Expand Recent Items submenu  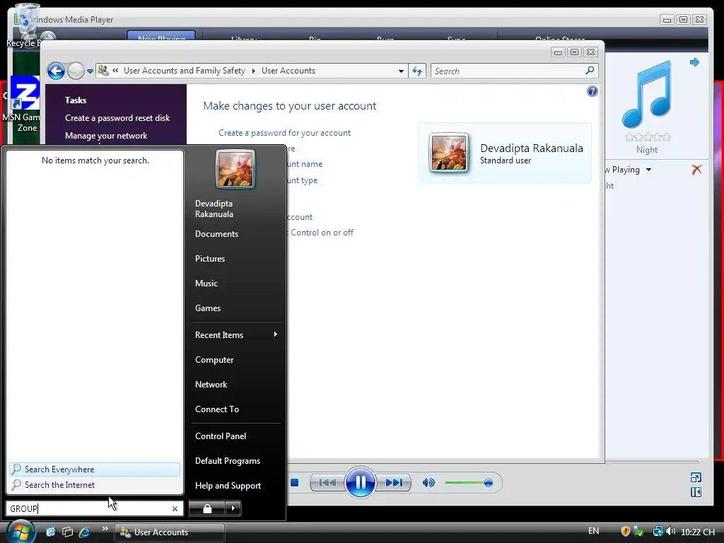pos(236,334)
